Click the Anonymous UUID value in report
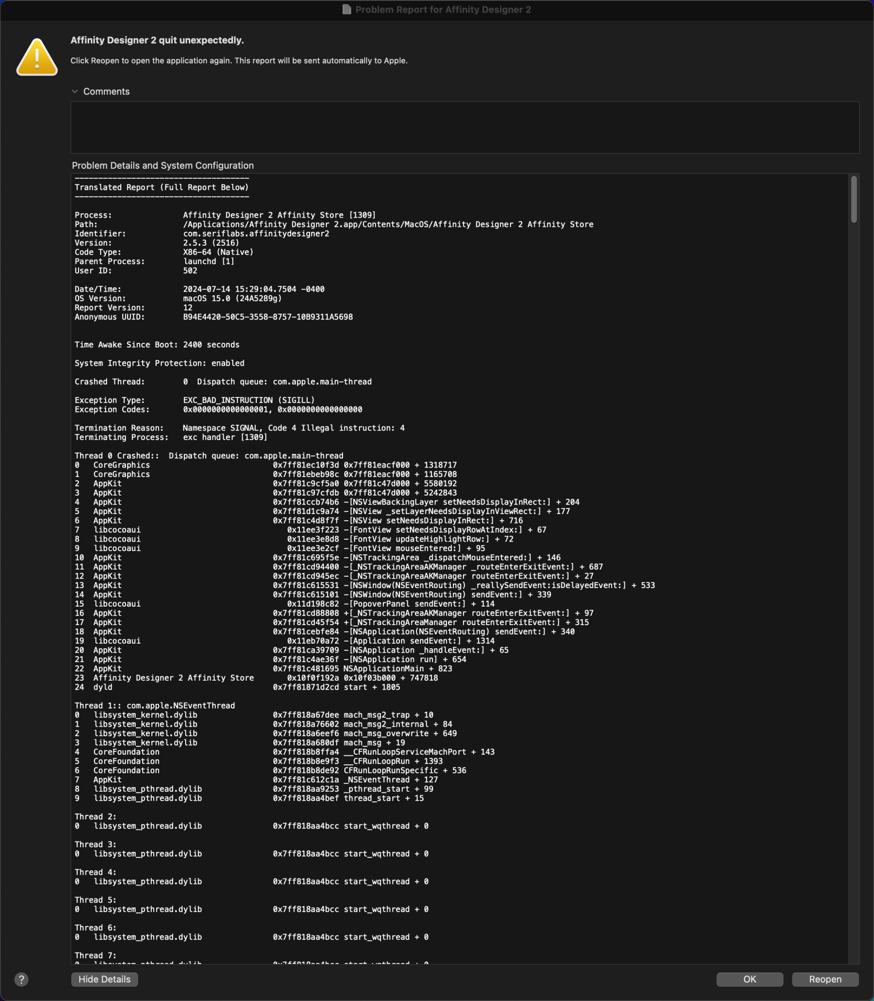Viewport: 874px width, 1001px height. click(x=268, y=317)
